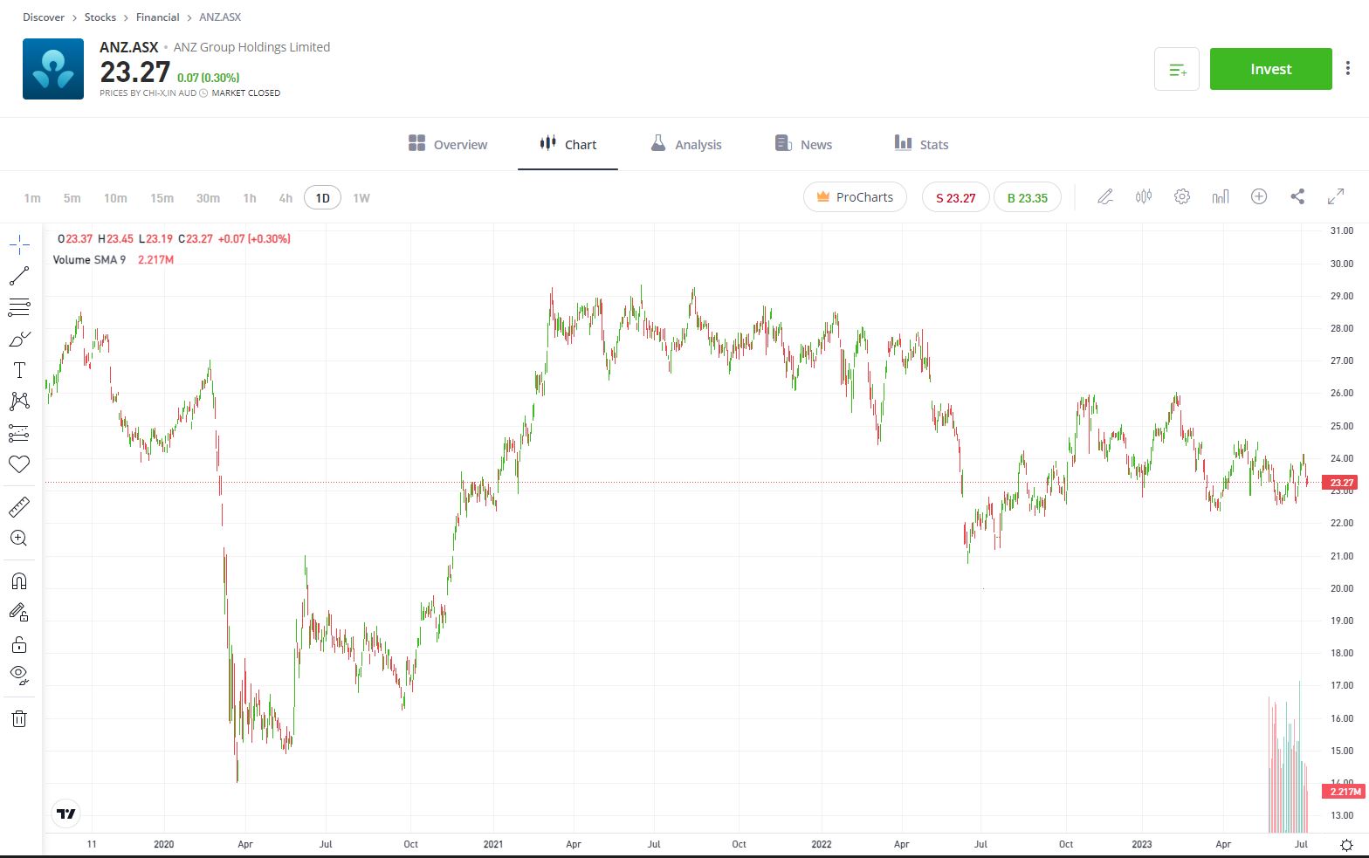This screenshot has width=1369, height=858.
Task: Add a symbol to compare
Action: (x=1259, y=197)
